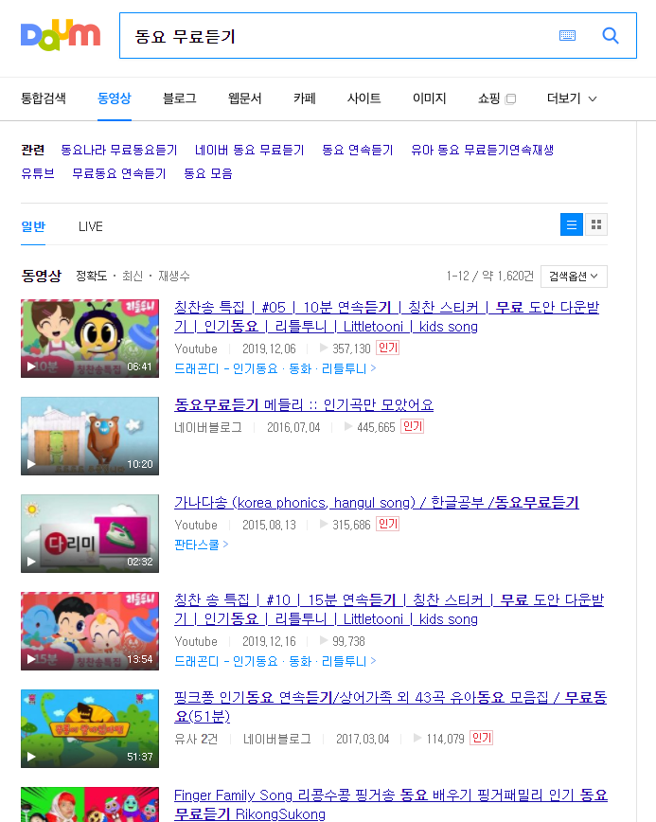Open the 통합검색 tab

pos(44,98)
